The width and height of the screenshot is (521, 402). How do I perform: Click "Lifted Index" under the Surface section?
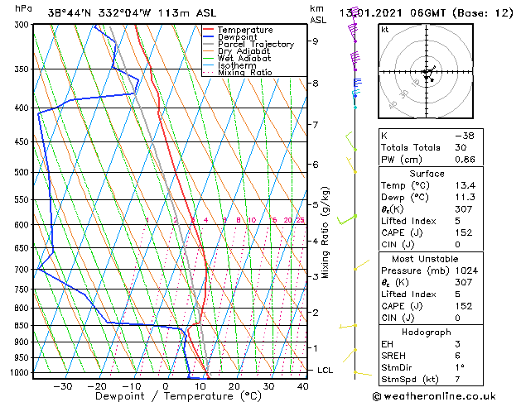pos(408,221)
